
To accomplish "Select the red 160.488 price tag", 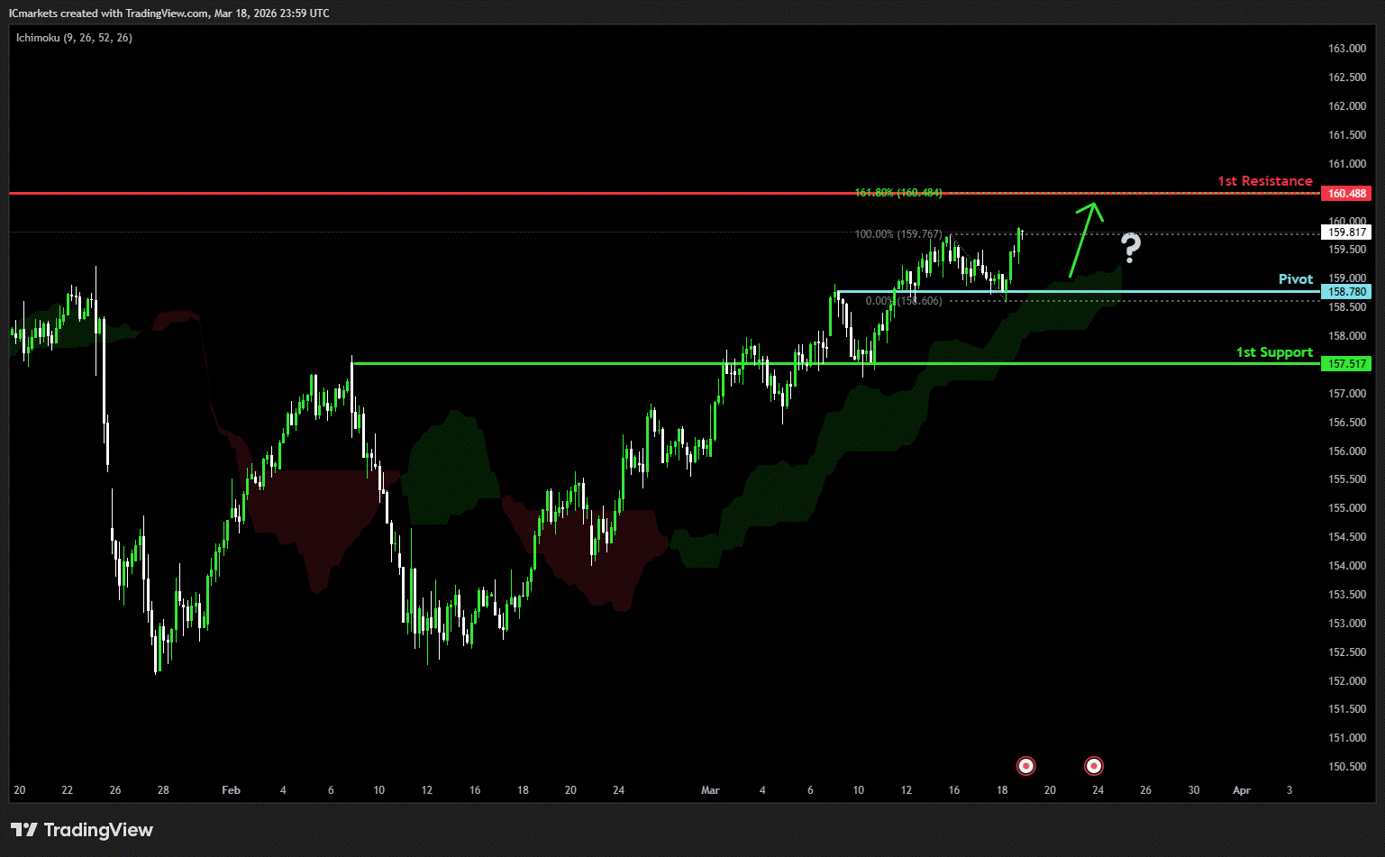I will (x=1346, y=194).
